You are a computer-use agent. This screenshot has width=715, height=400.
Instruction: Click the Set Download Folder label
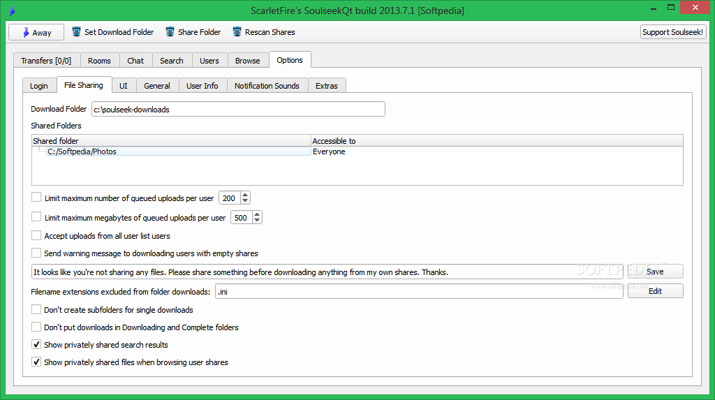coord(119,32)
